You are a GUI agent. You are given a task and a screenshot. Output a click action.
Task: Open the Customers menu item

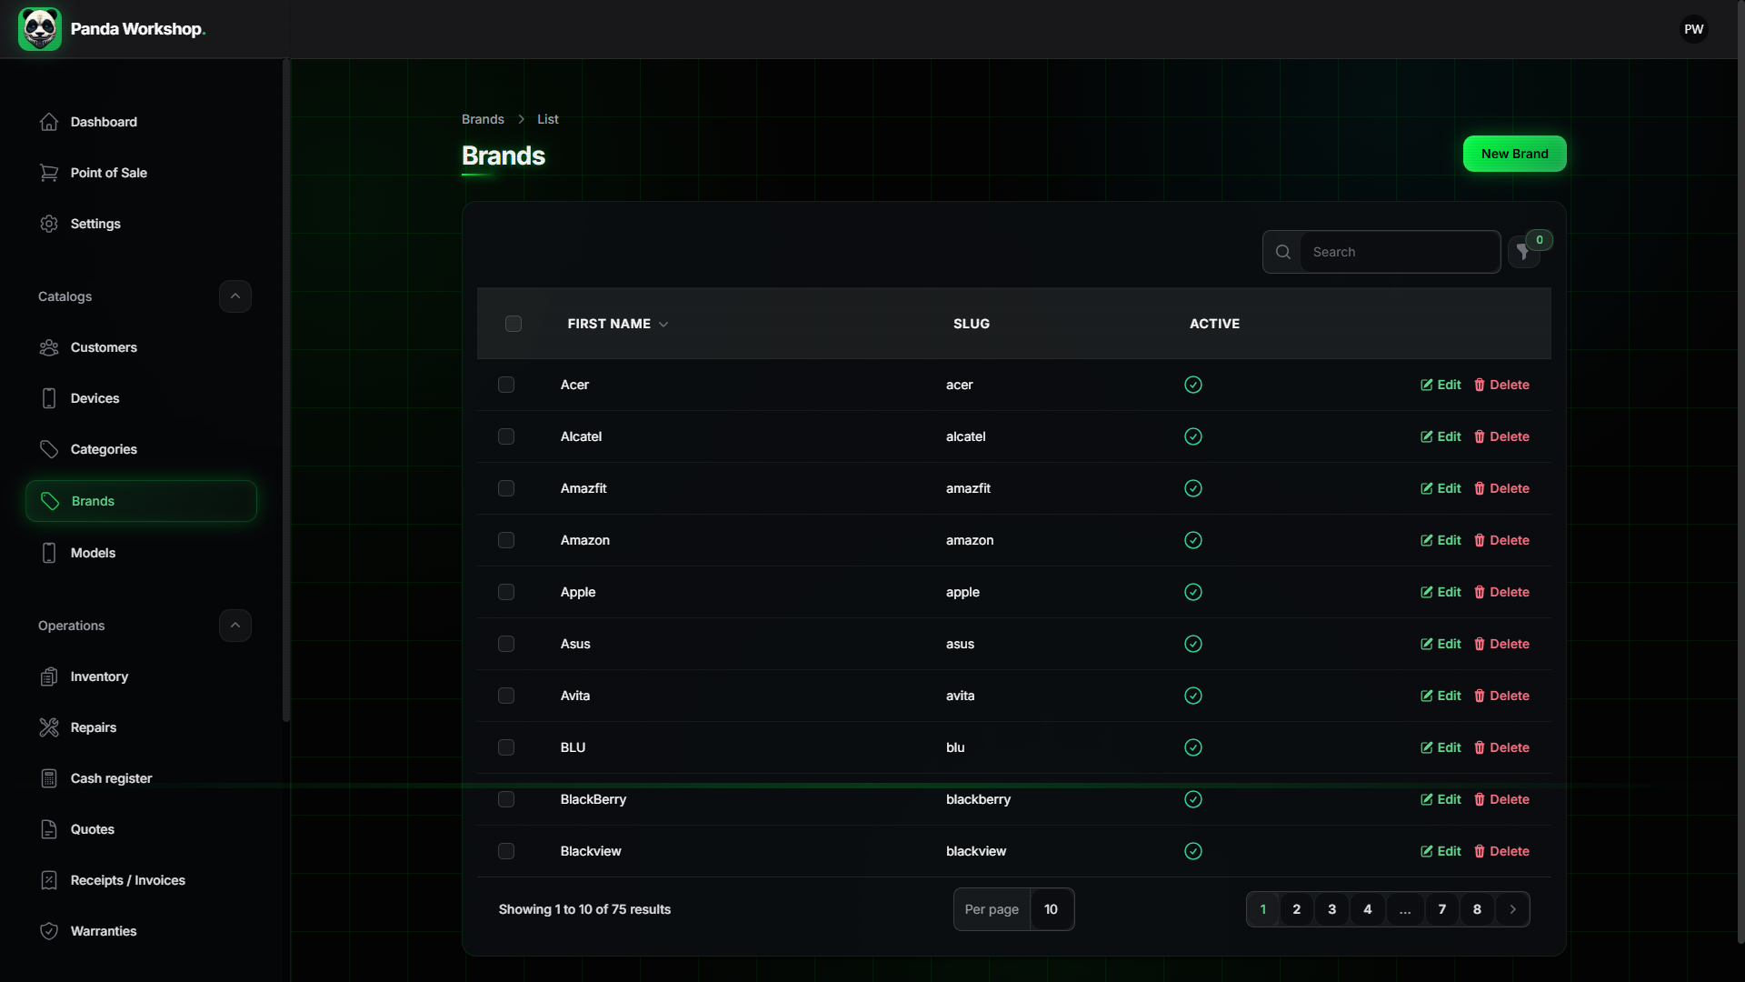pyautogui.click(x=141, y=347)
